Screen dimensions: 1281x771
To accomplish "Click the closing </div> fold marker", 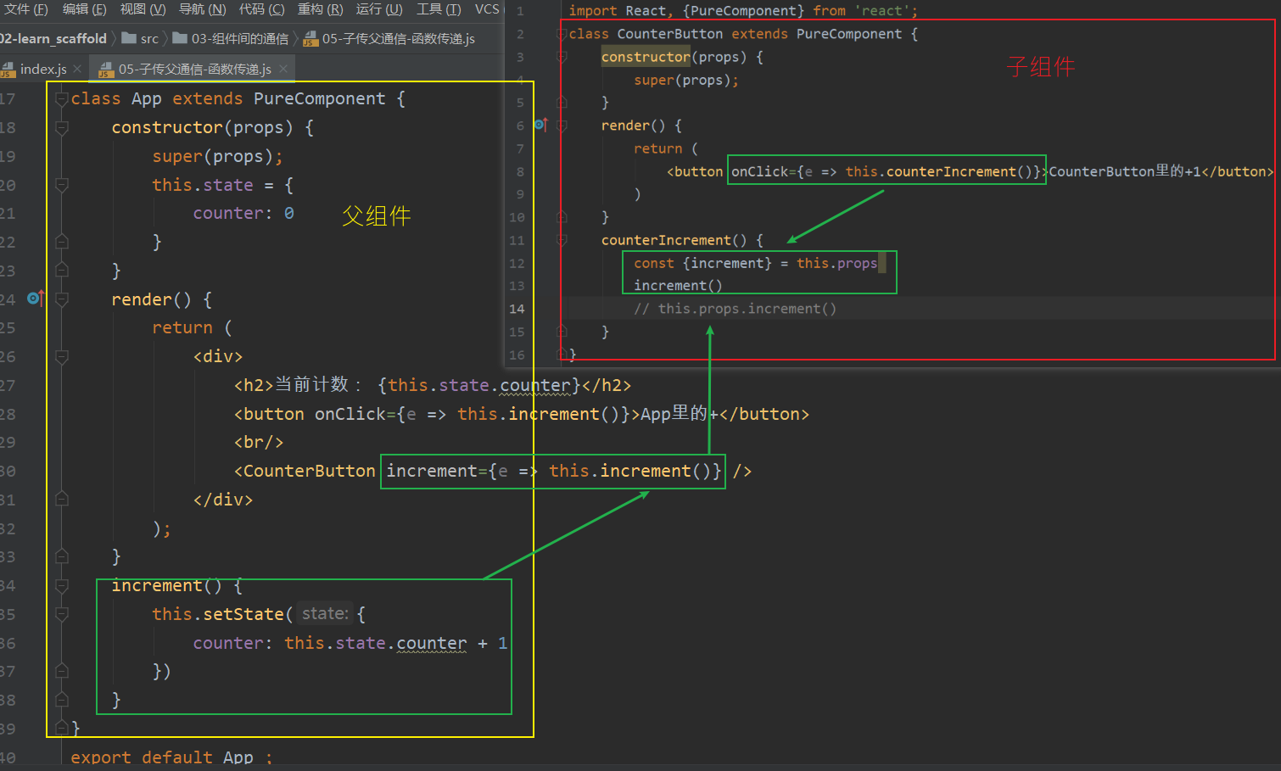I will click(61, 500).
